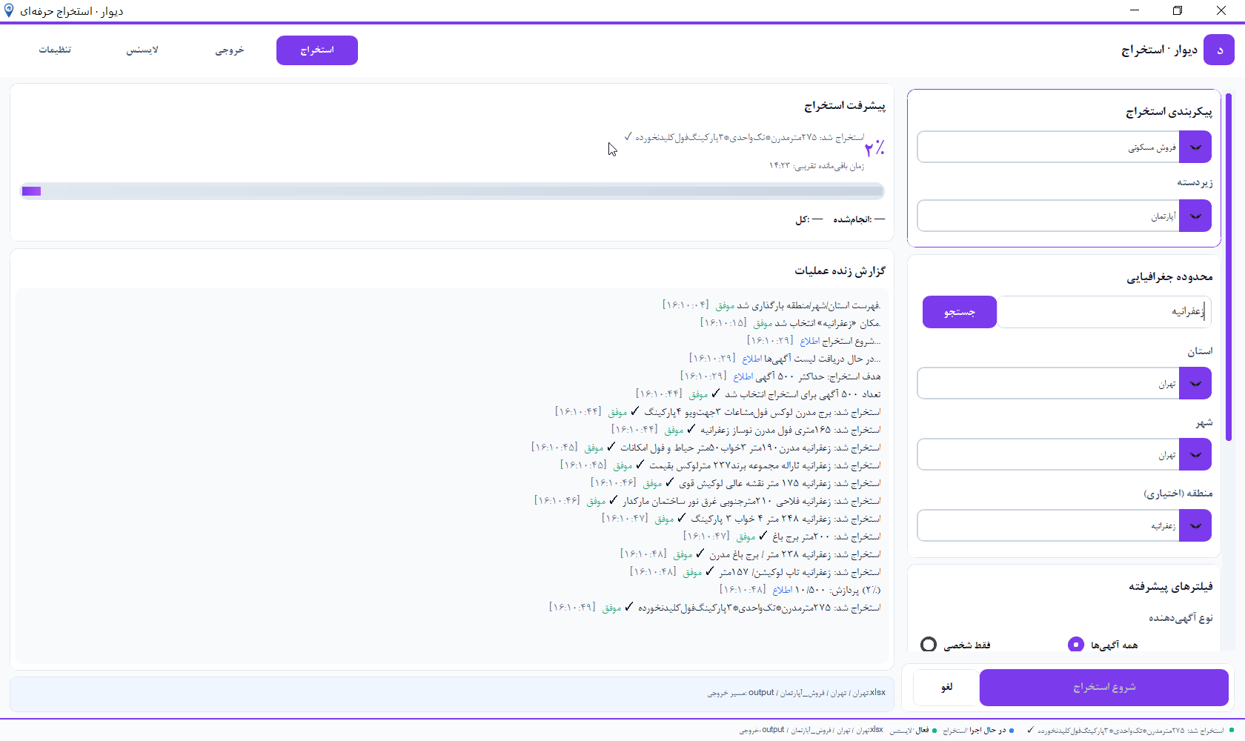Focus the زعفرانیه location search field

[1104, 312]
